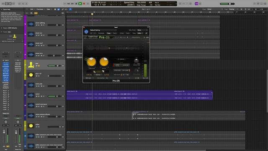Open the List Editors button

(x=255, y=4)
